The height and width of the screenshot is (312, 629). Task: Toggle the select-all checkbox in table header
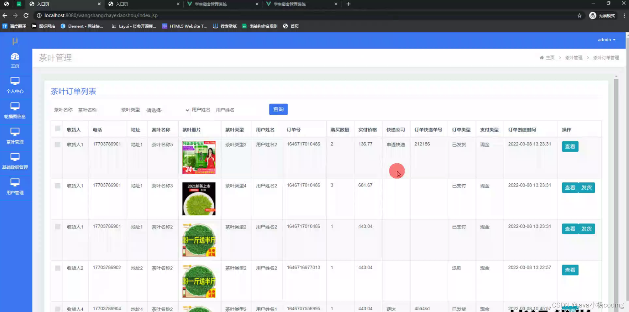(57, 128)
